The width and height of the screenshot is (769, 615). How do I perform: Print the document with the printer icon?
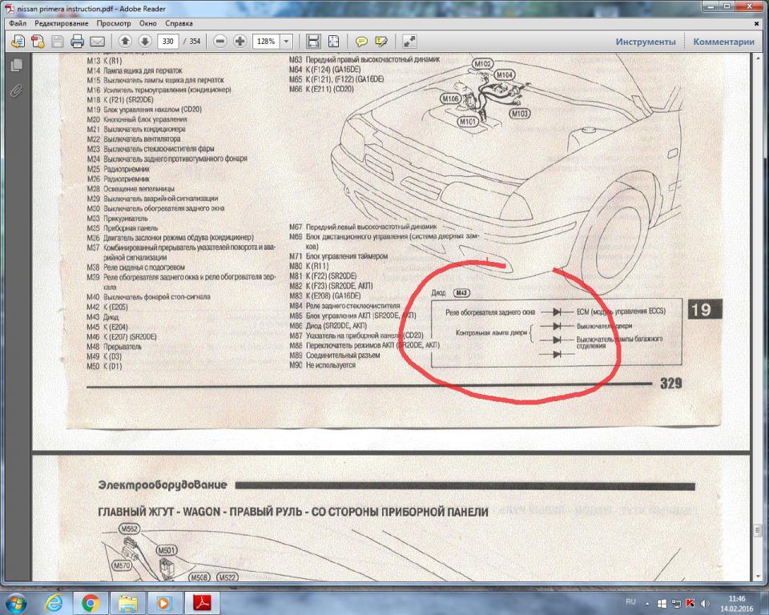coord(77,42)
